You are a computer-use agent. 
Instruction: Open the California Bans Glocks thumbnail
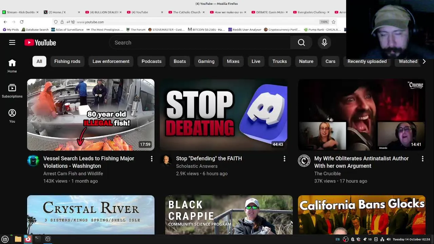[361, 215]
